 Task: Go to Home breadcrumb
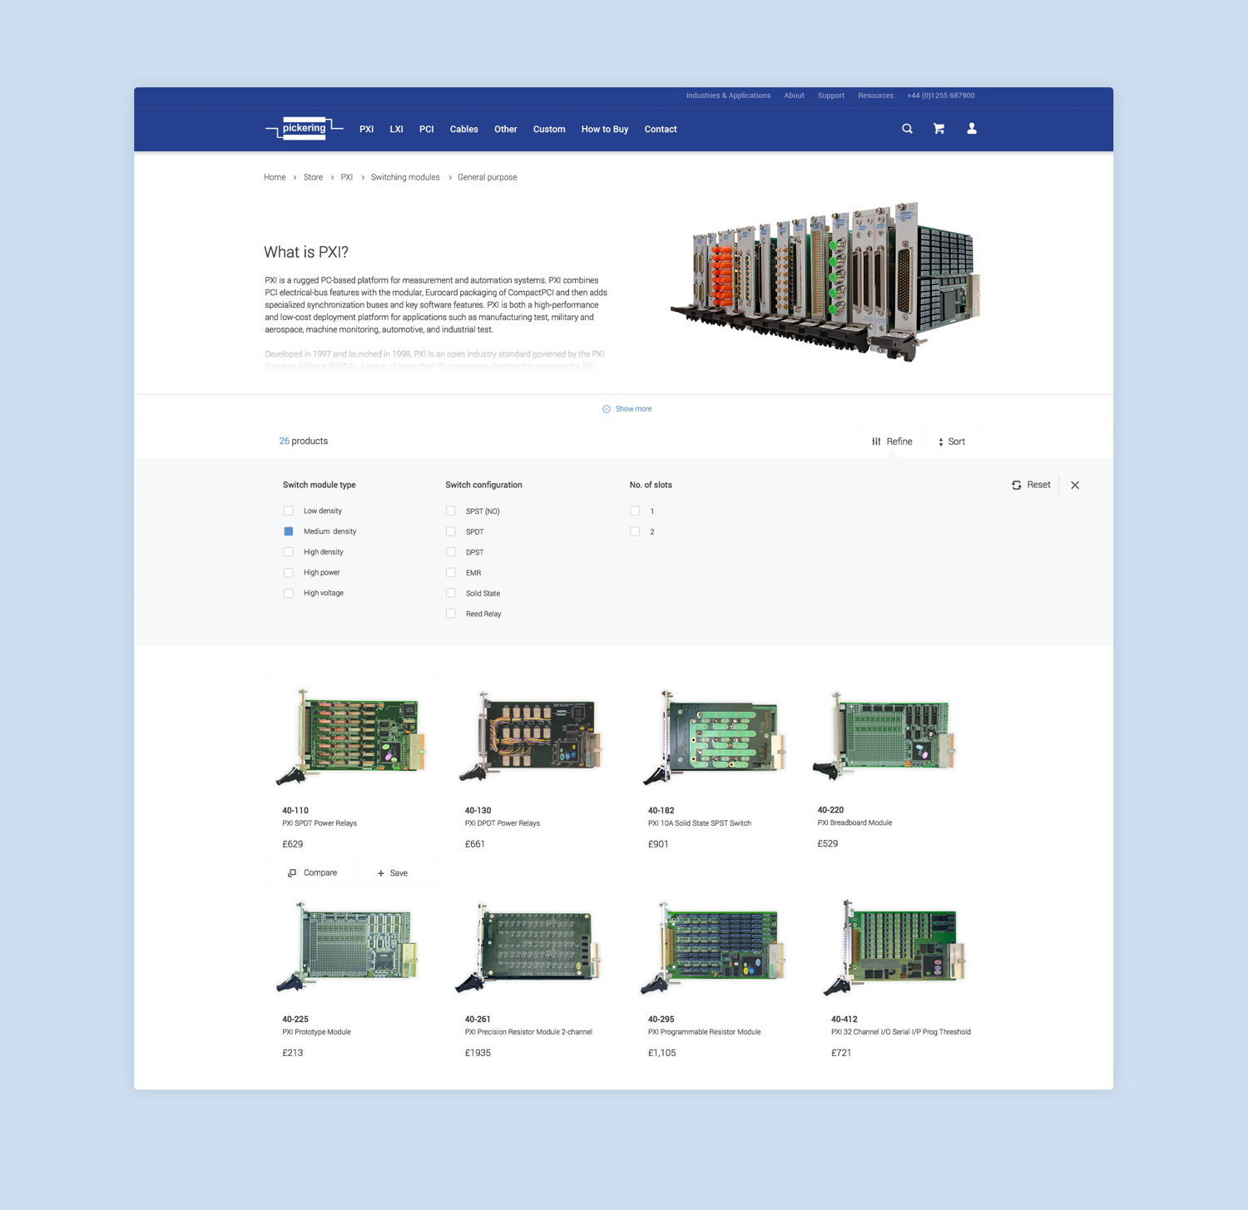tap(275, 177)
